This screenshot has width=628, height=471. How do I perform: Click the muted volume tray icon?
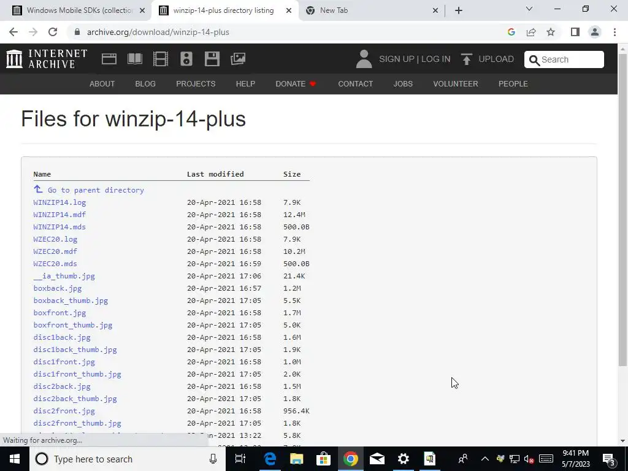(529, 459)
